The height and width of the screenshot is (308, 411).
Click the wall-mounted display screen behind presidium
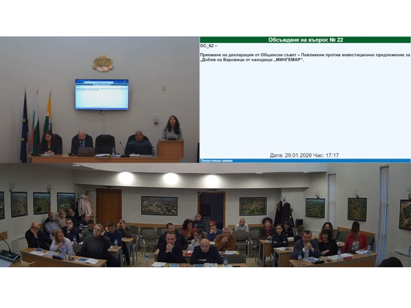(102, 94)
